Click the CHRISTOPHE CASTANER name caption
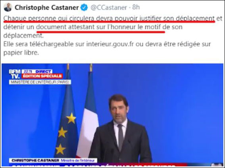 pos(35,160)
